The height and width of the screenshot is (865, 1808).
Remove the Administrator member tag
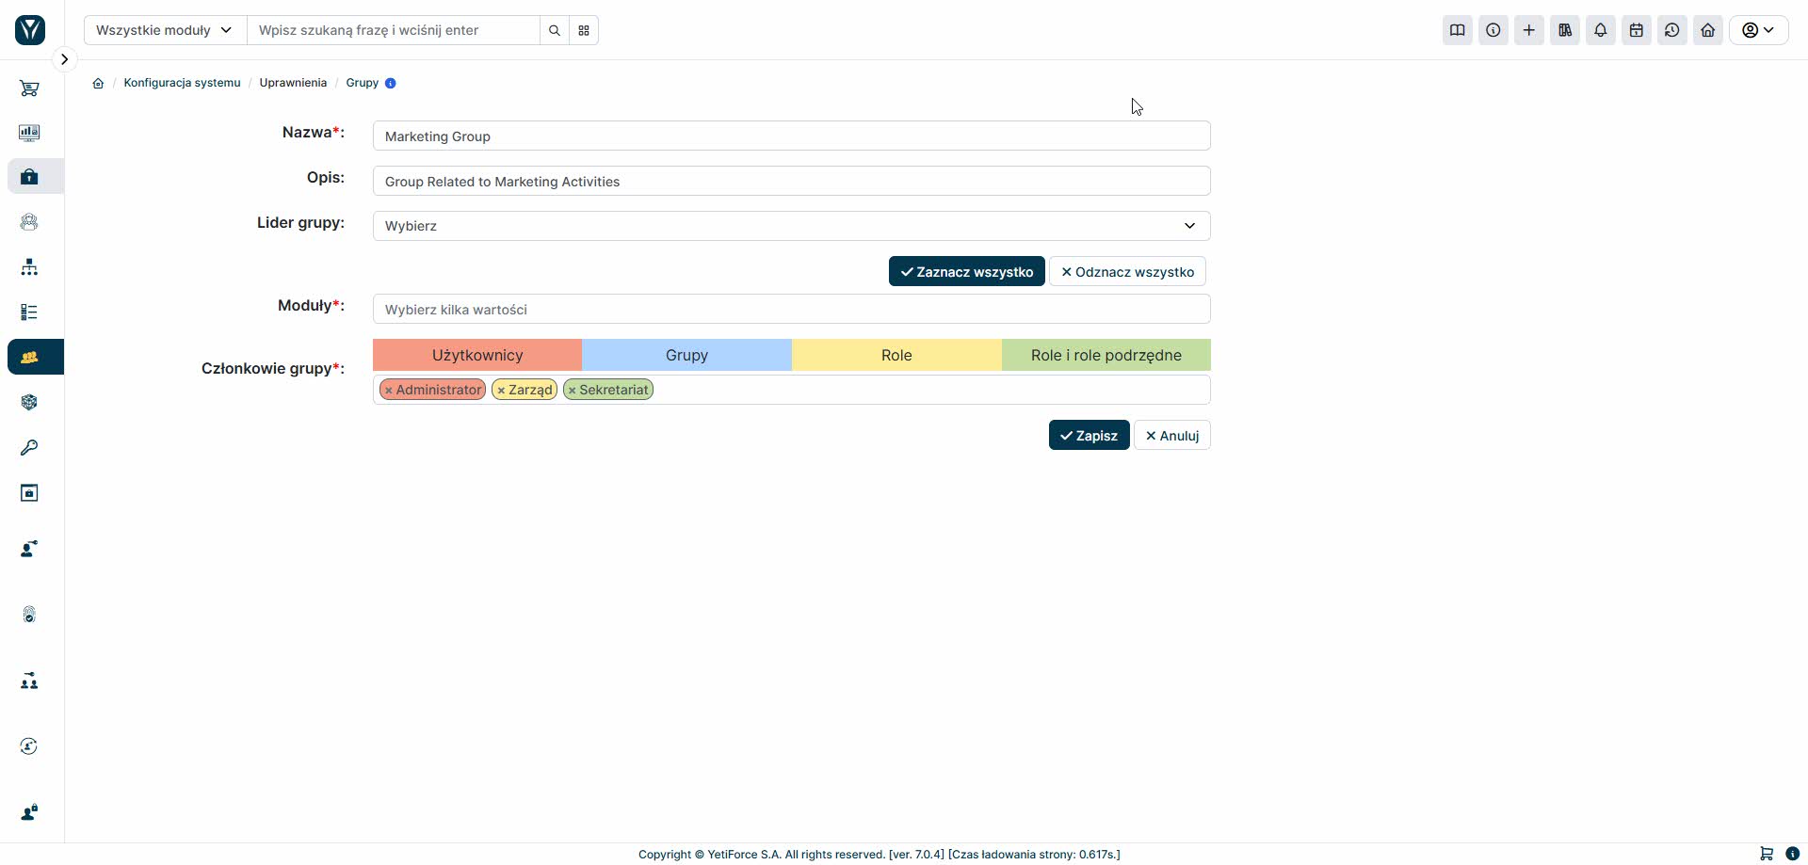pos(388,391)
